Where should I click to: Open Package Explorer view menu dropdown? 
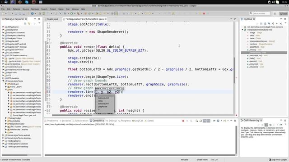pos(39,23)
